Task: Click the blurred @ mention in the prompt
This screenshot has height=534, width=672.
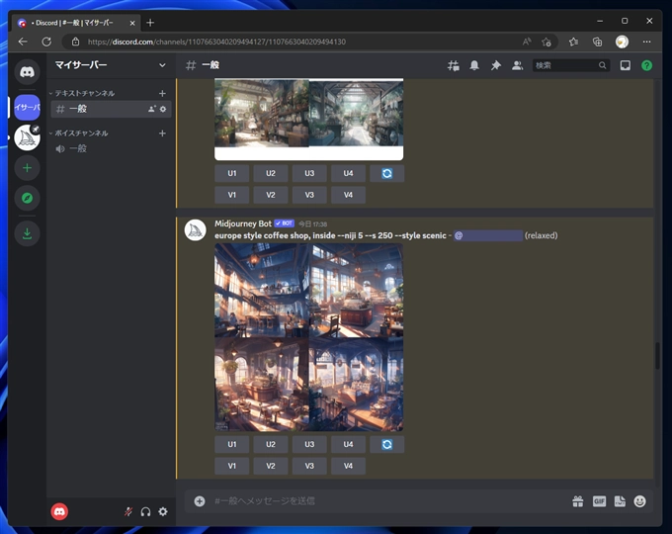Action: tap(488, 235)
